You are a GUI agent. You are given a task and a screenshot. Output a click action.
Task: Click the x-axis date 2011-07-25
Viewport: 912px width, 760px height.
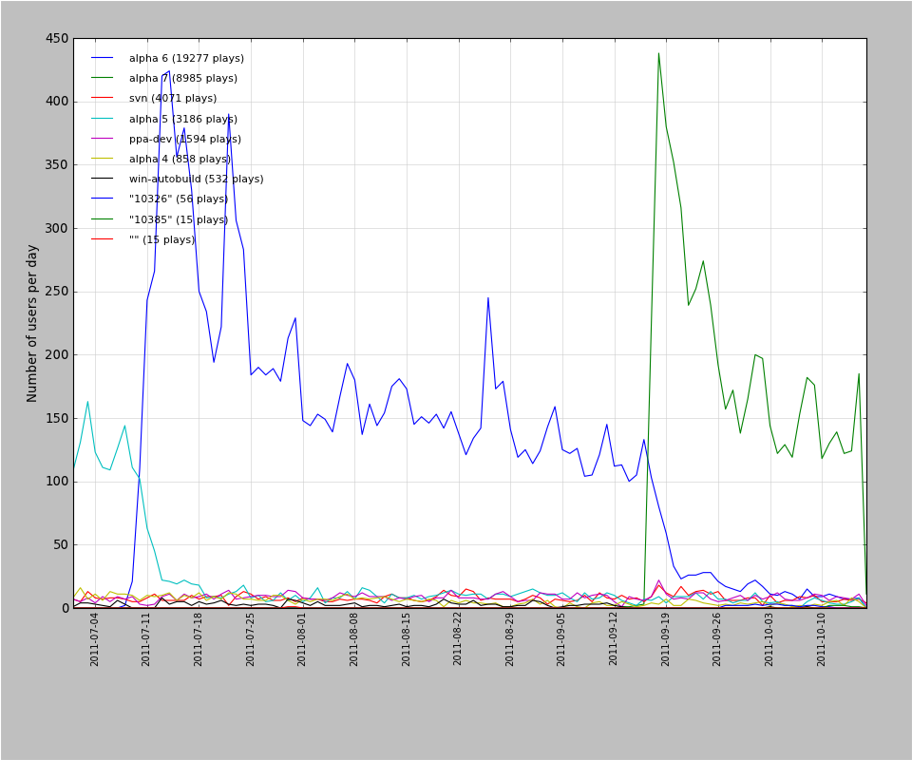click(250, 639)
